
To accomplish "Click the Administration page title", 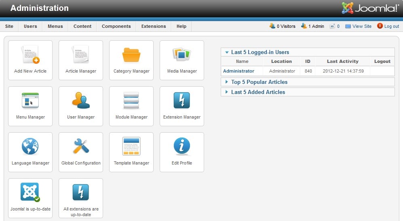I will coord(39,8).
